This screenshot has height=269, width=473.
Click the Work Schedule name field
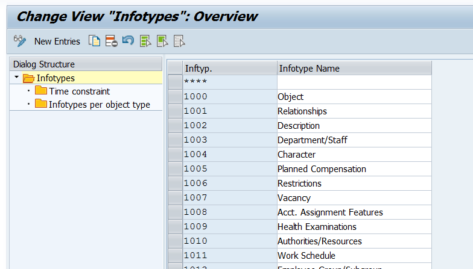pos(355,255)
